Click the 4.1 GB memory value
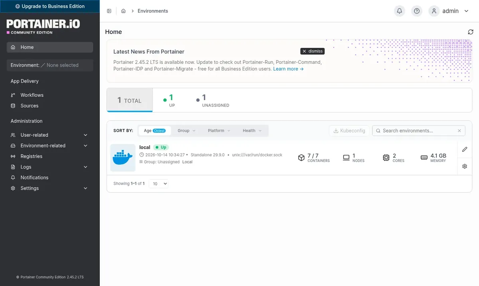Image resolution: width=479 pixels, height=286 pixels. click(438, 156)
